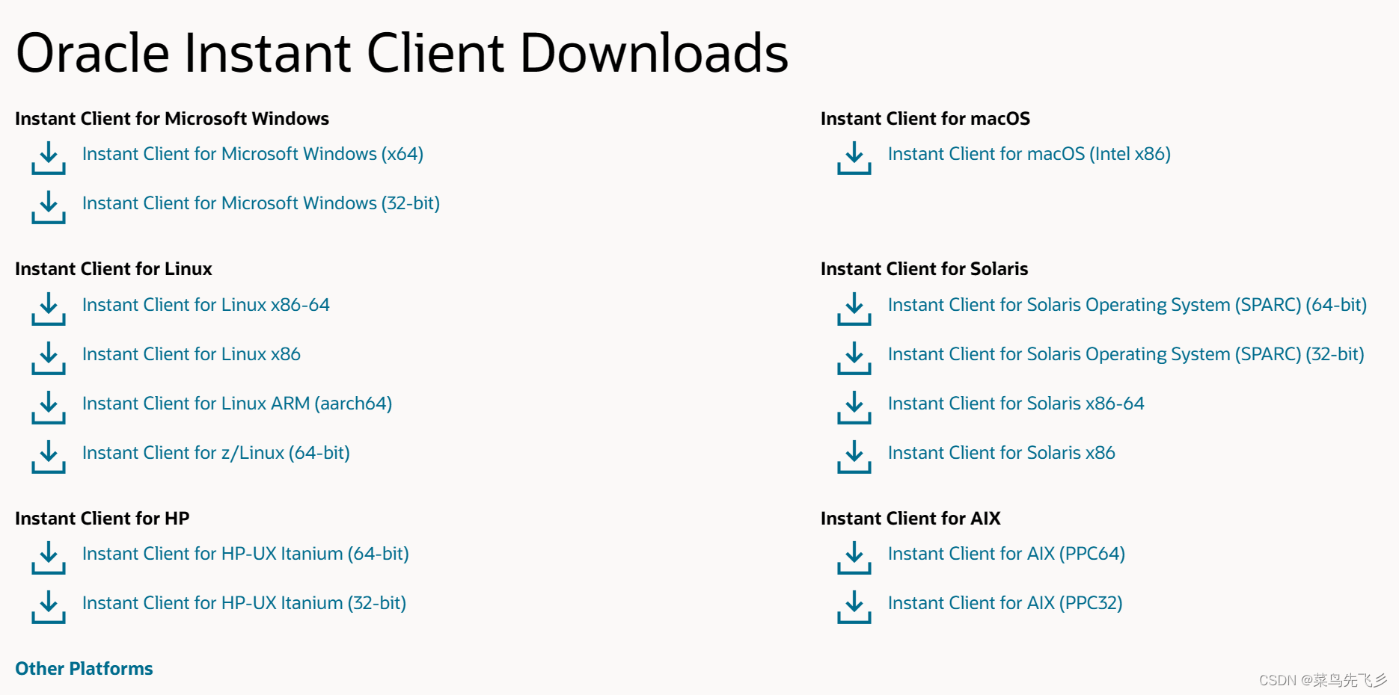Open Instant Client for Microsoft Windows (x64) link
Image resolution: width=1399 pixels, height=695 pixels.
253,154
